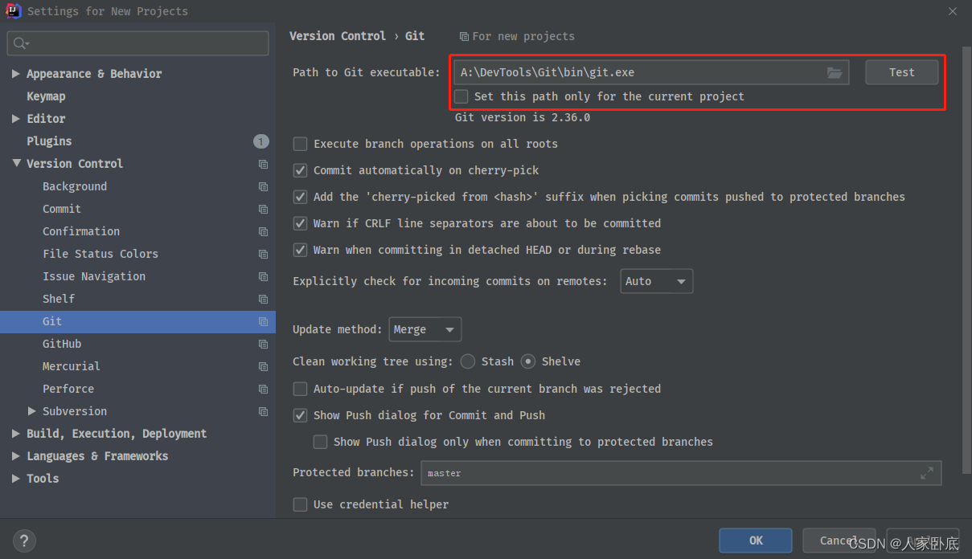This screenshot has height=559, width=972.
Task: Enable Use credential helper checkbox
Action: click(x=300, y=504)
